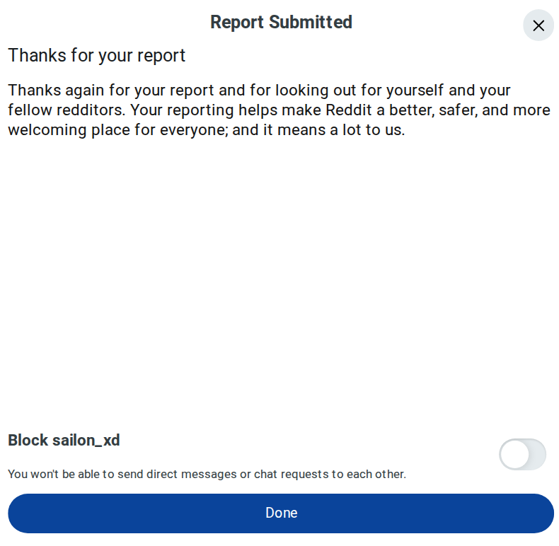
Task: Click the username sailon_xd text
Action: tap(86, 440)
